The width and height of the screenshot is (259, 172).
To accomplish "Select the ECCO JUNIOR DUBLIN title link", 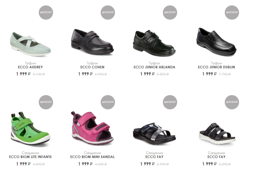I will pyautogui.click(x=216, y=67).
